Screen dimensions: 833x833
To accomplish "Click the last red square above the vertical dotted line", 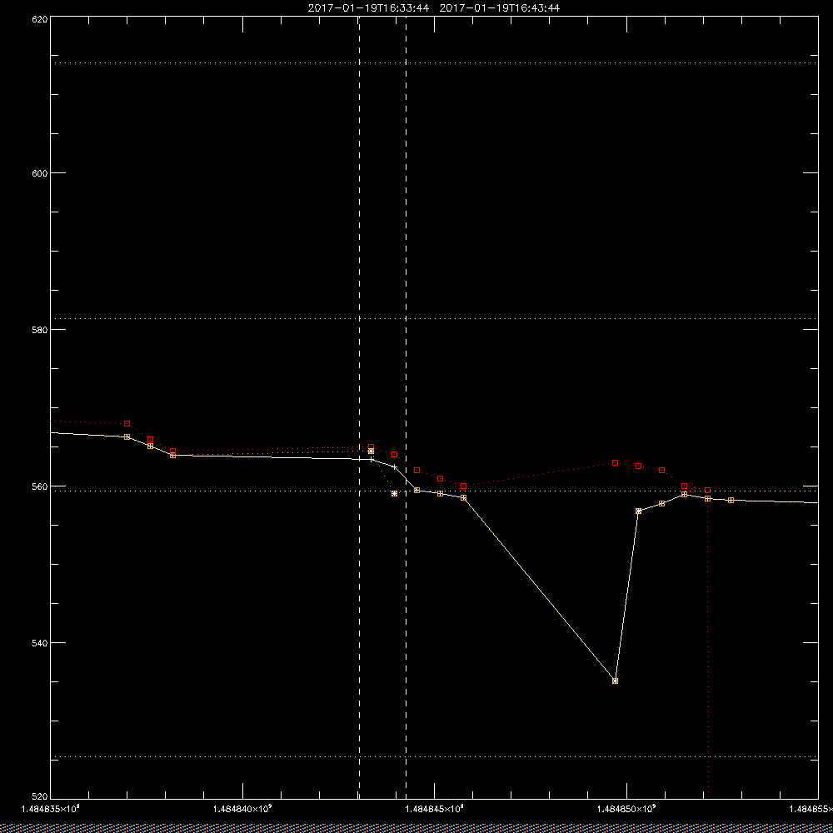I will pos(707,491).
